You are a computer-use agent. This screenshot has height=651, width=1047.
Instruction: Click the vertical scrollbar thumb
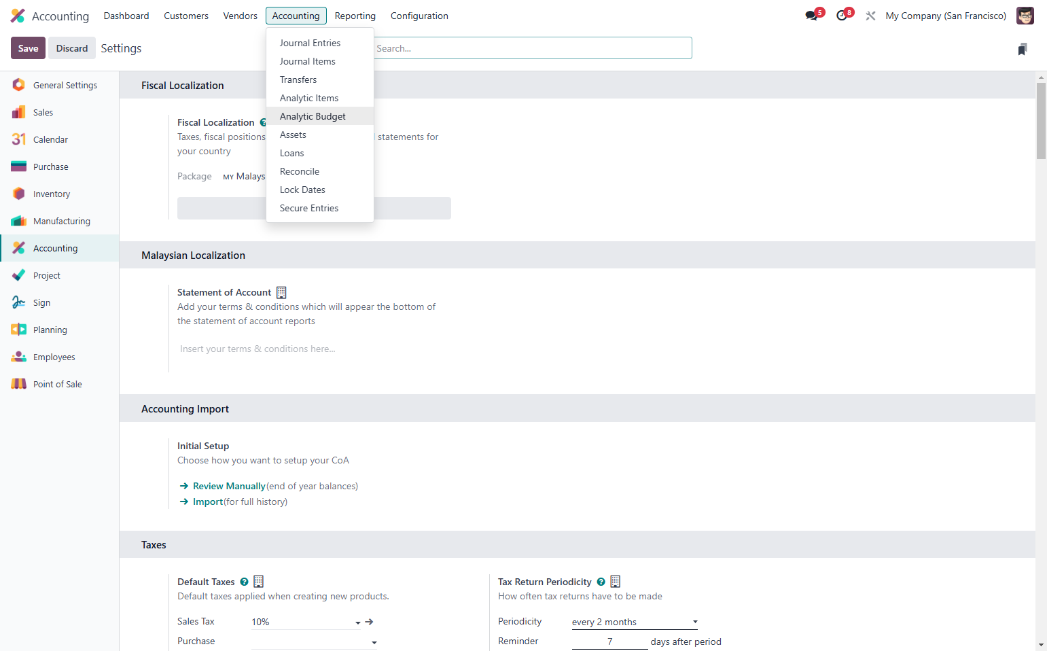pyautogui.click(x=1041, y=121)
